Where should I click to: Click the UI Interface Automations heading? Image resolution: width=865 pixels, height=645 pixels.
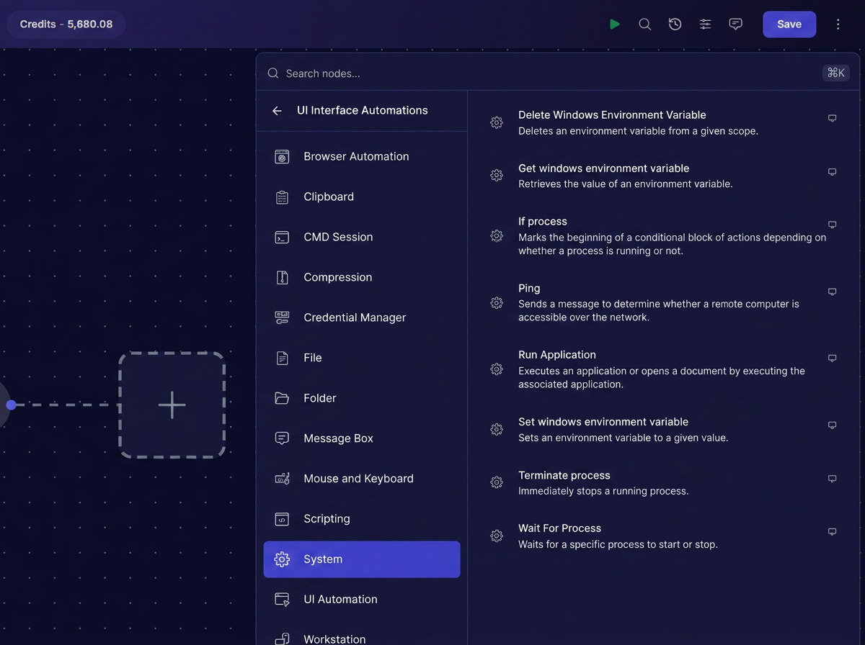tap(362, 110)
